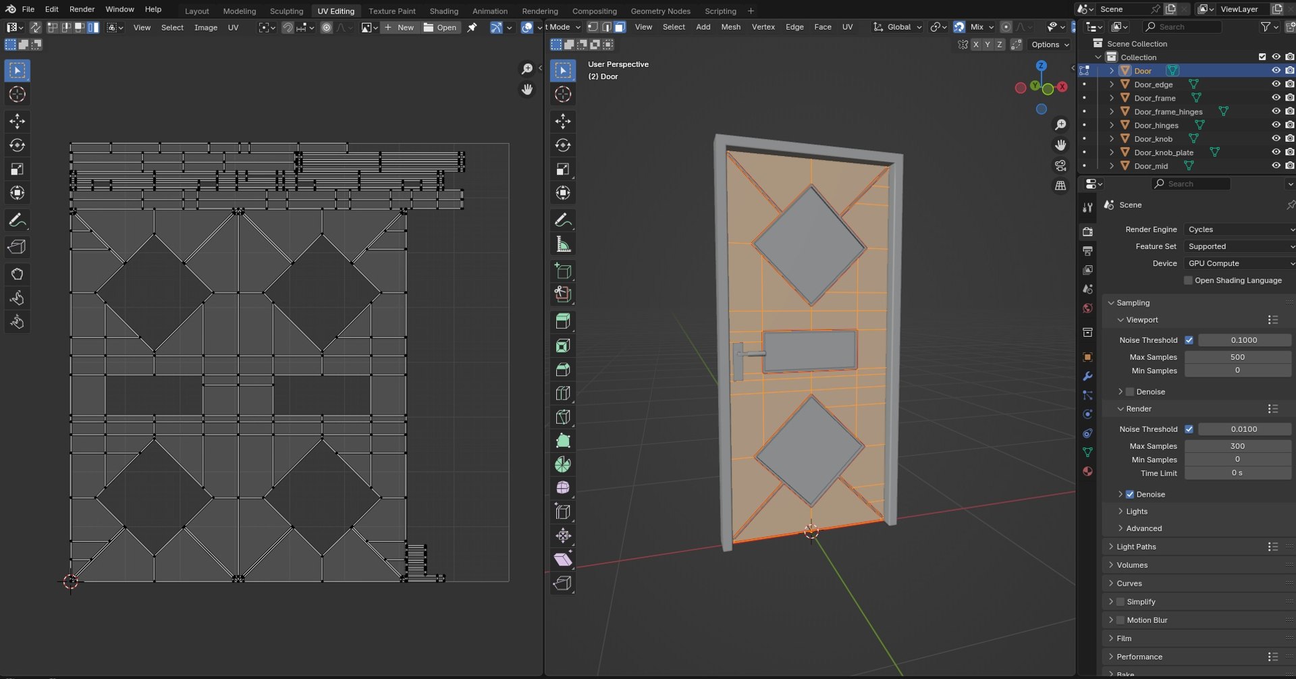The height and width of the screenshot is (679, 1296).
Task: Switch to the Shading workspace tab
Action: point(443,11)
